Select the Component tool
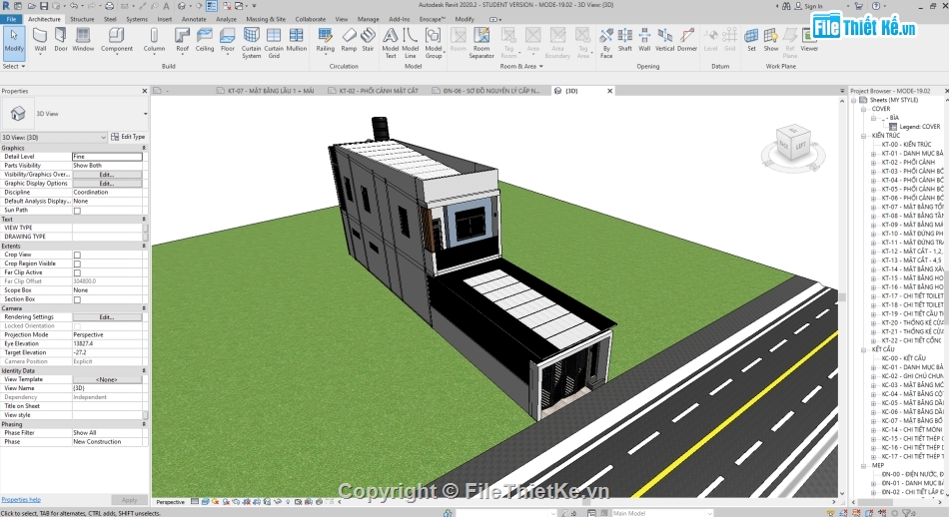Viewport: 949px width, 517px height. [x=116, y=40]
